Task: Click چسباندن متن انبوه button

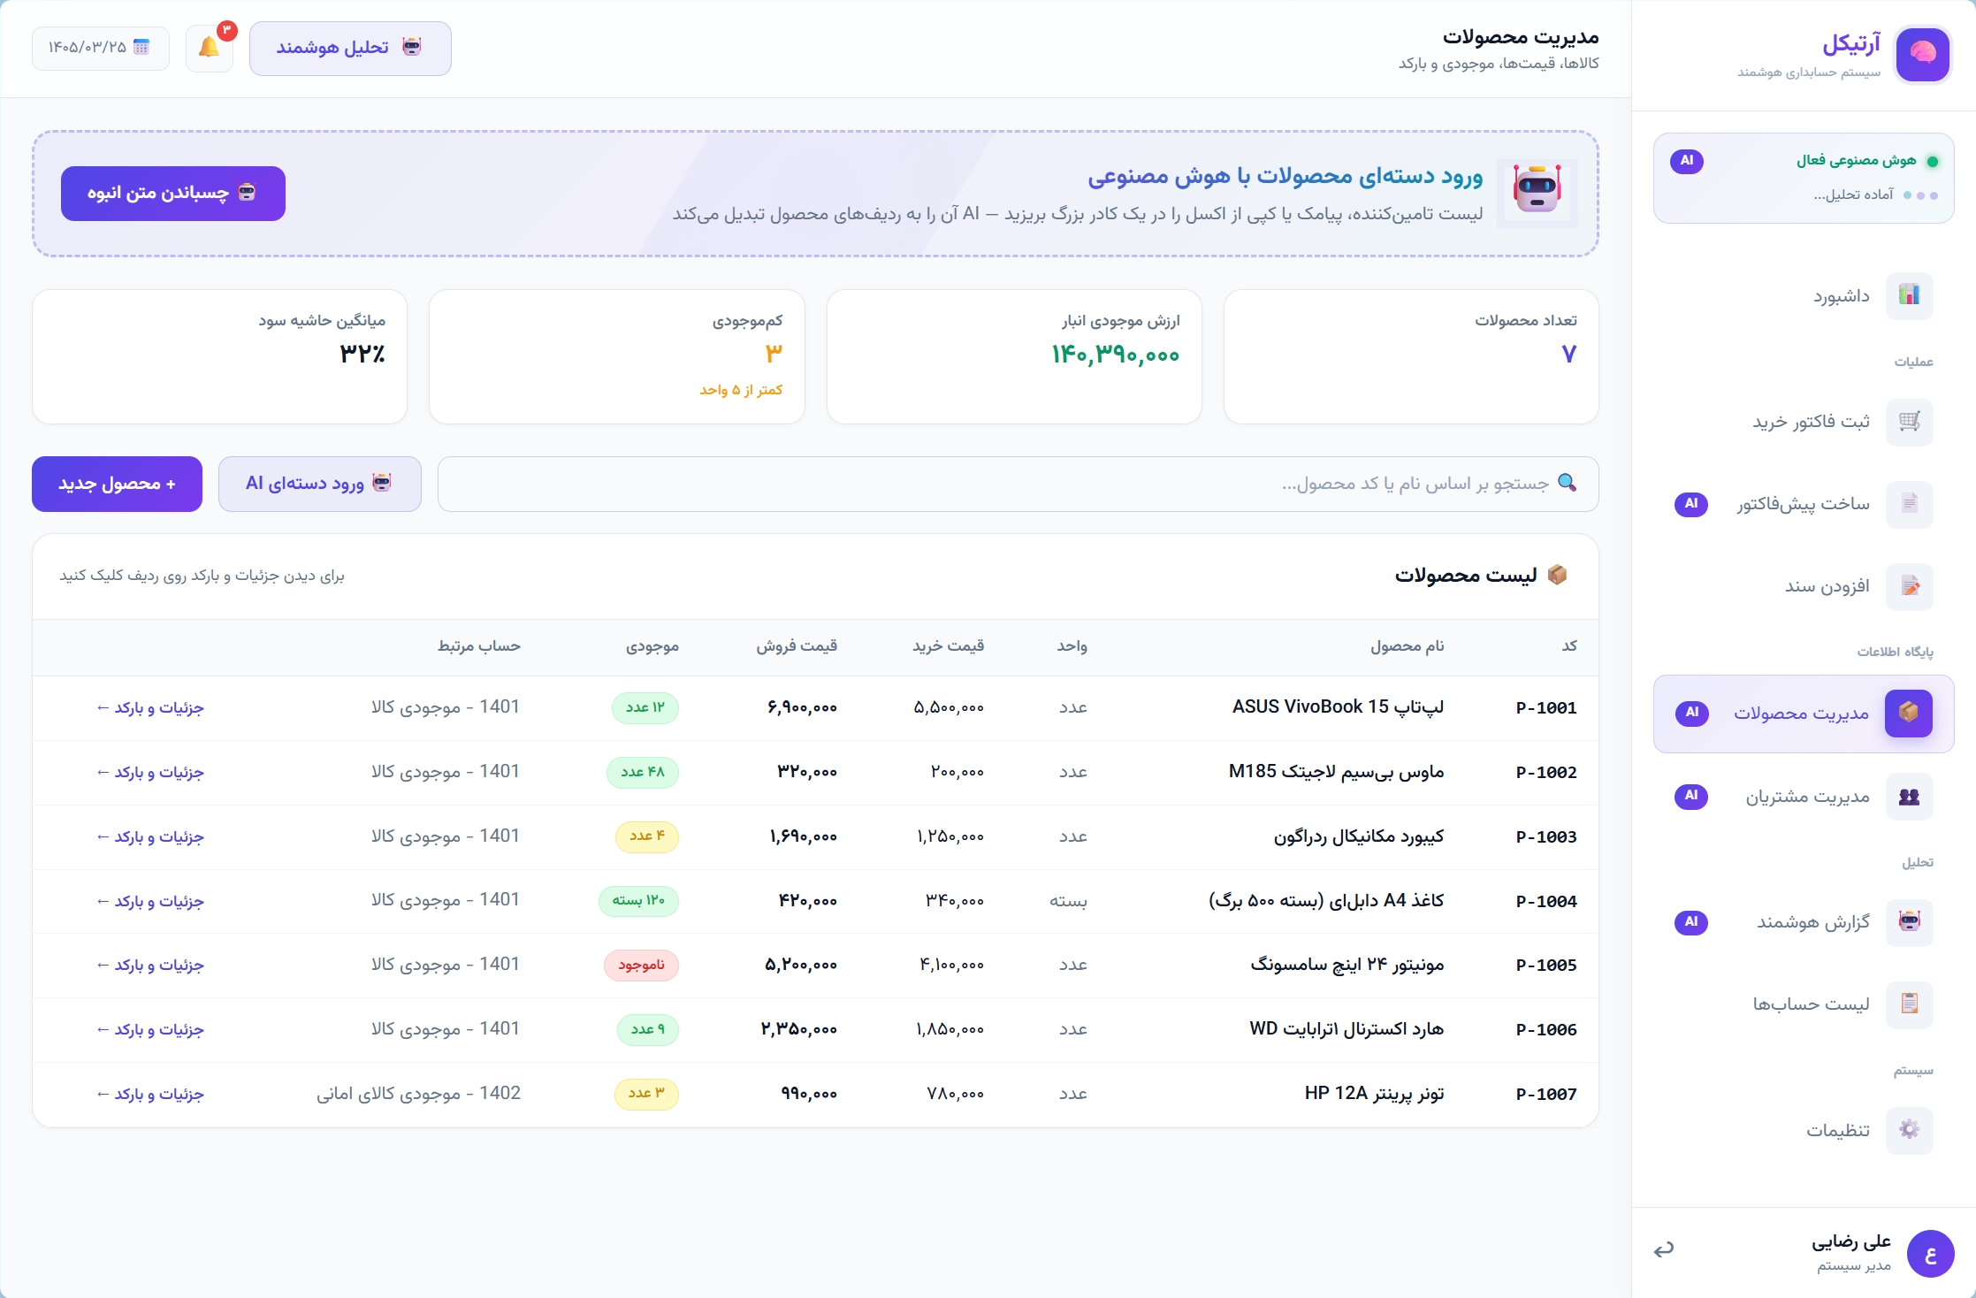Action: coord(173,193)
